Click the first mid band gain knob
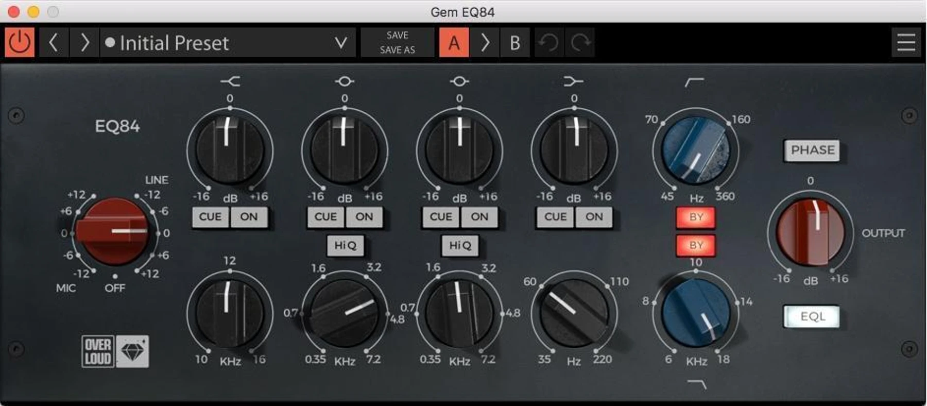 click(345, 150)
